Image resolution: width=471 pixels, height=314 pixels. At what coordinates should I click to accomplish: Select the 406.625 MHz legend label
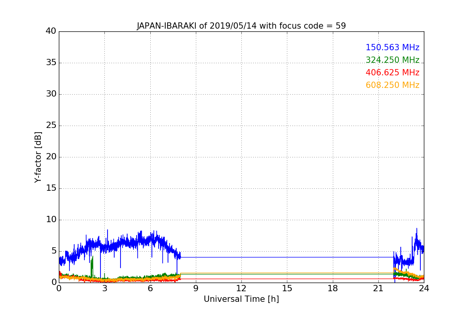point(392,73)
